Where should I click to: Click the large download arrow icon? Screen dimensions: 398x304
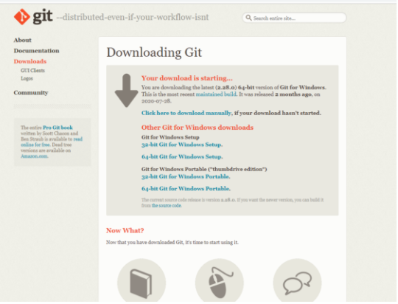[127, 91]
